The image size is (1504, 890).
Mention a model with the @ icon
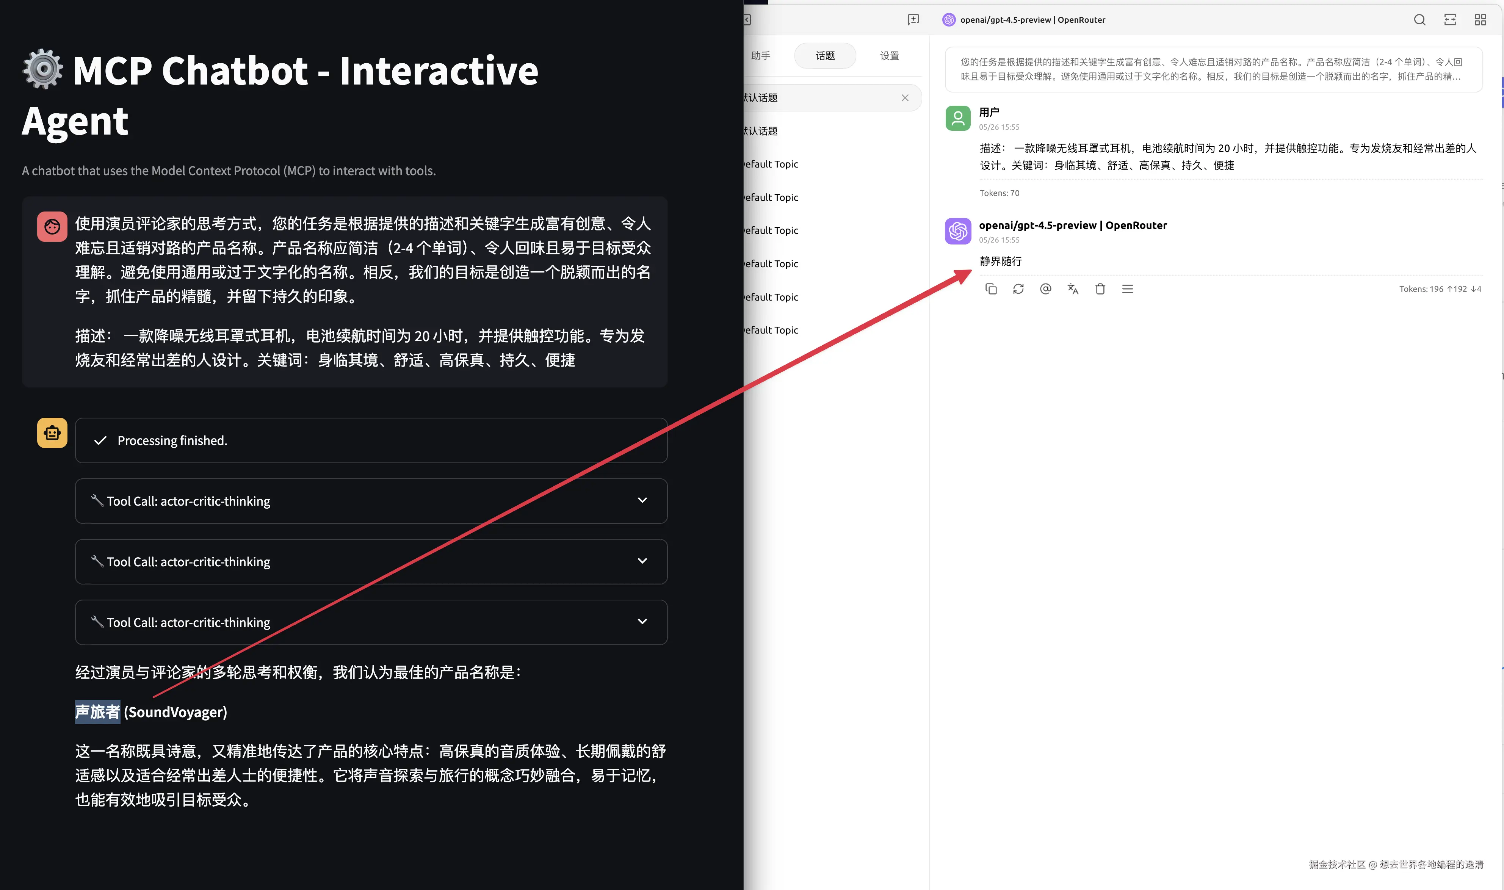(x=1045, y=288)
